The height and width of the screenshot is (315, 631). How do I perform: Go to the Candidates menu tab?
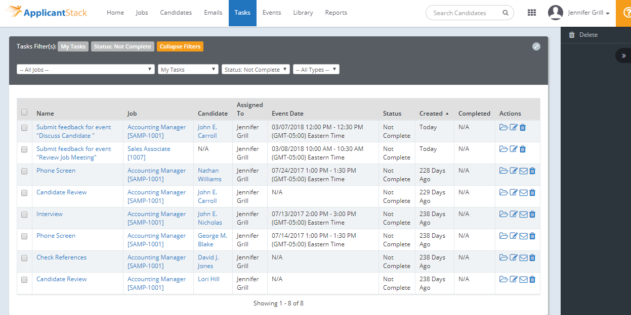point(176,13)
